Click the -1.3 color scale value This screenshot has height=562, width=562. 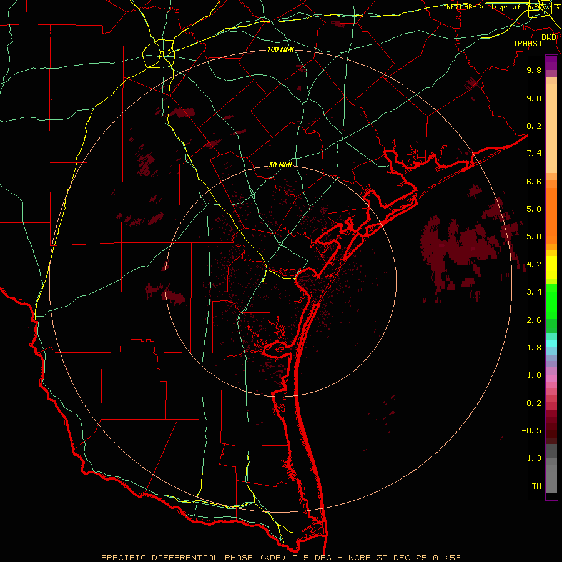(531, 458)
